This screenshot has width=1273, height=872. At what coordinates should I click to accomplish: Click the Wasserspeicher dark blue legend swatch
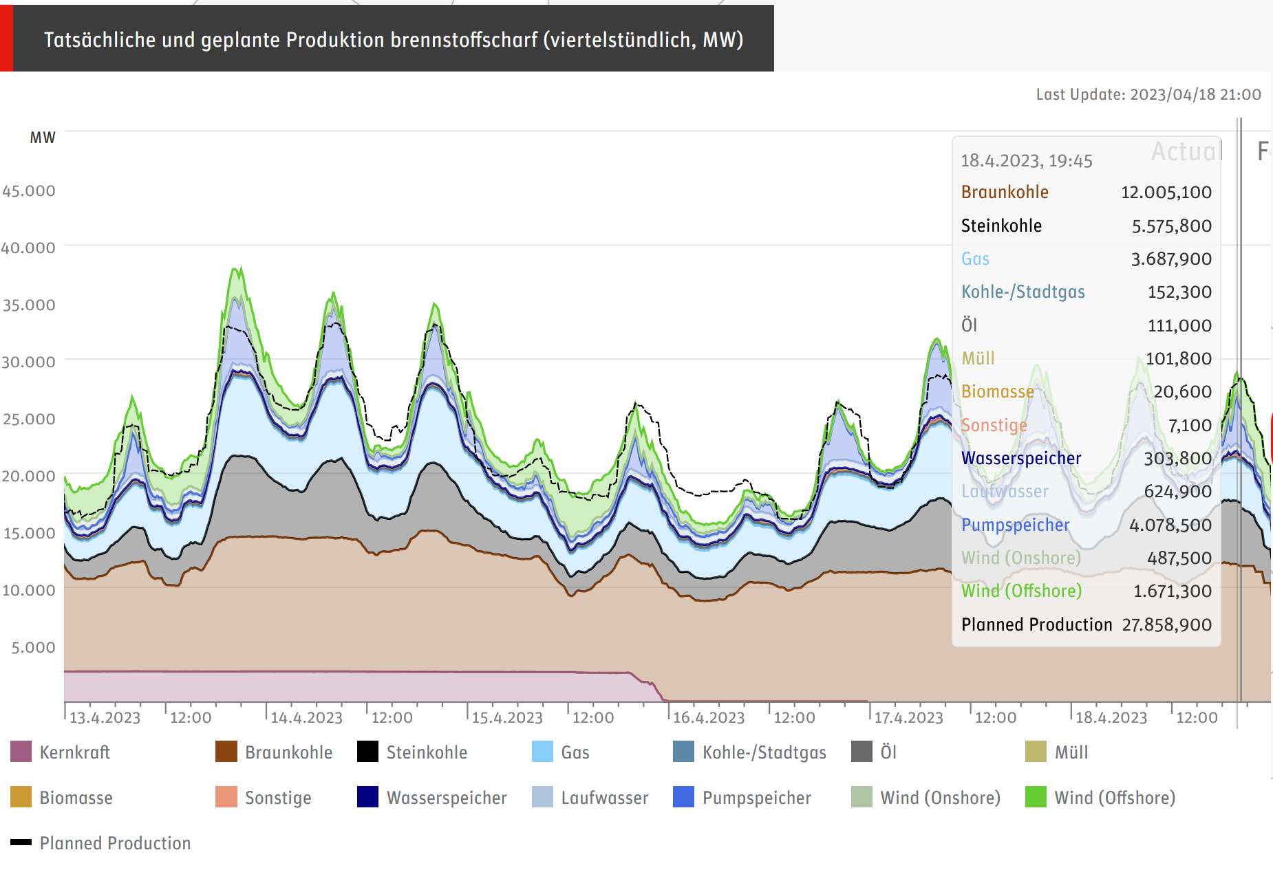click(368, 797)
